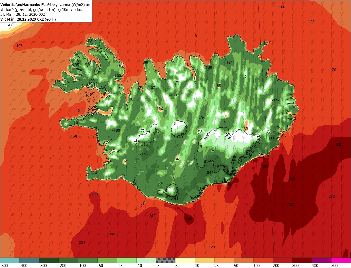
Task: Click the header text 'Veðurstofan/Harmonie:'
Action: pos(21,5)
